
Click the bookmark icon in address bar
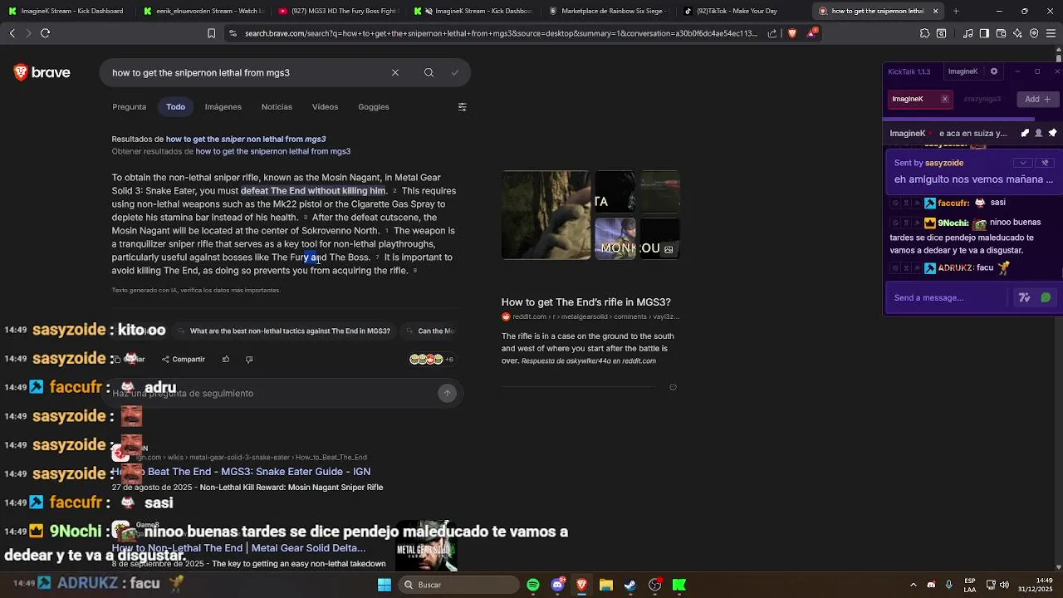click(211, 33)
